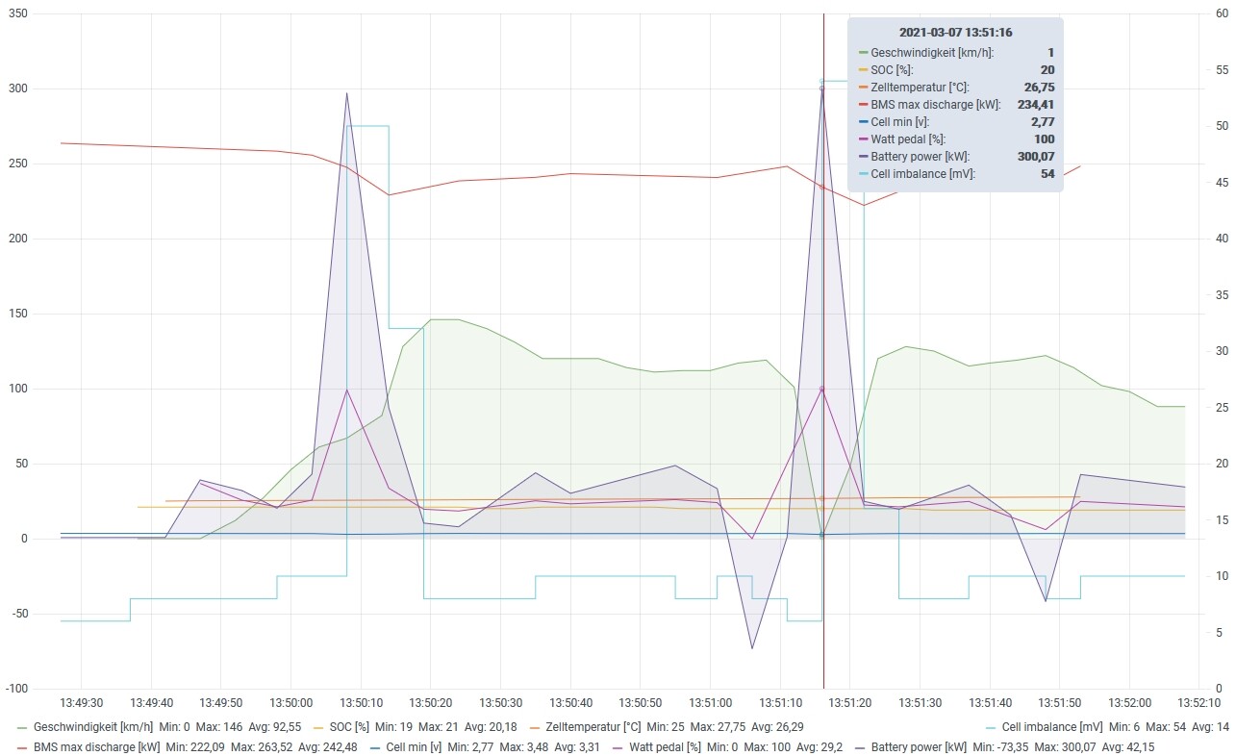
Task: Click the red BMS max discharge color line
Action: pyautogui.click(x=22, y=747)
